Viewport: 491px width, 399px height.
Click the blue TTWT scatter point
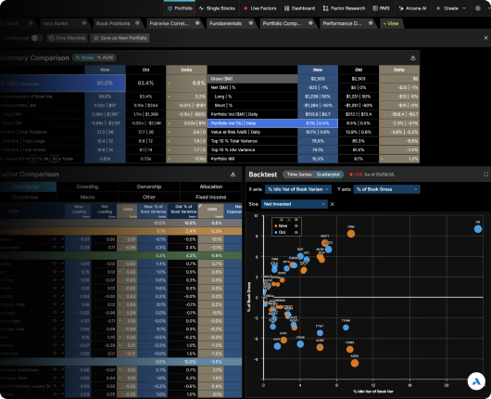(x=320, y=333)
